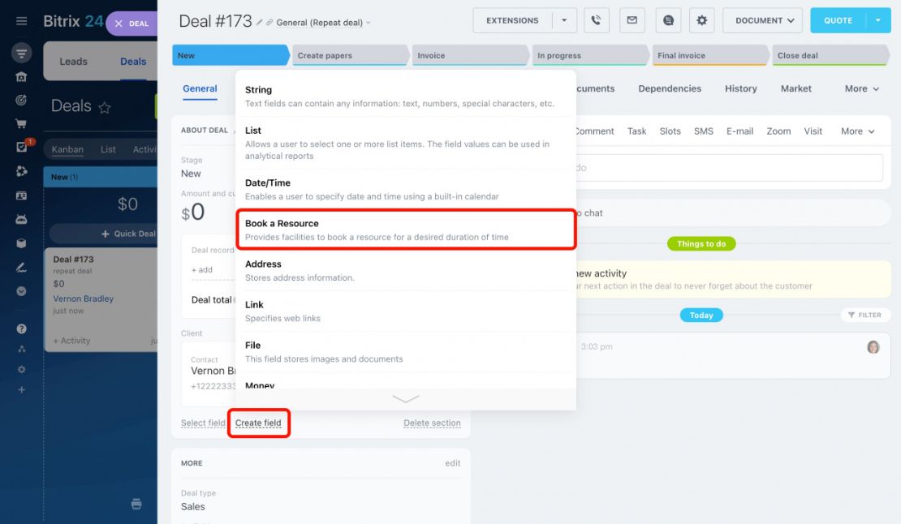The image size is (901, 524).
Task: Open the tasks checkbox icon with badge
Action: pos(22,147)
